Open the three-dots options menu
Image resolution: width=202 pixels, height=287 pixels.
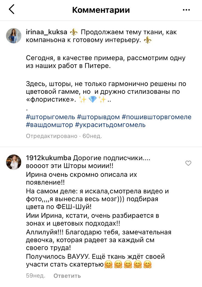(x=186, y=10)
